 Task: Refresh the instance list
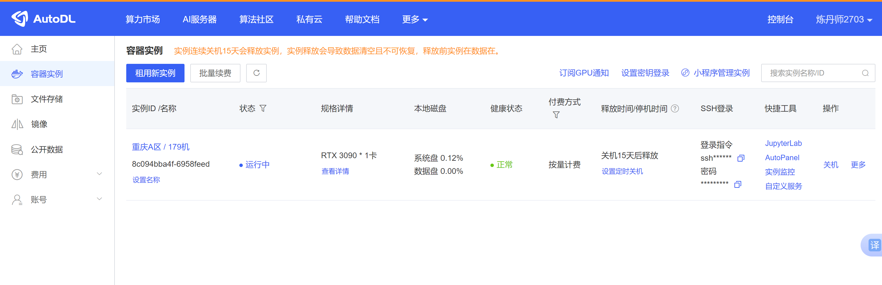[x=256, y=73]
